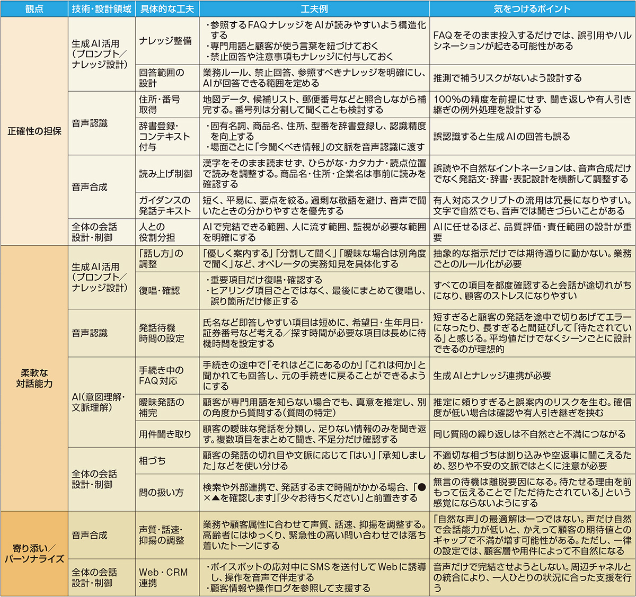This screenshot has width=636, height=597.
Task: Click the caution cell 推測で補うリスクがないよう設計する
Action: [x=532, y=78]
